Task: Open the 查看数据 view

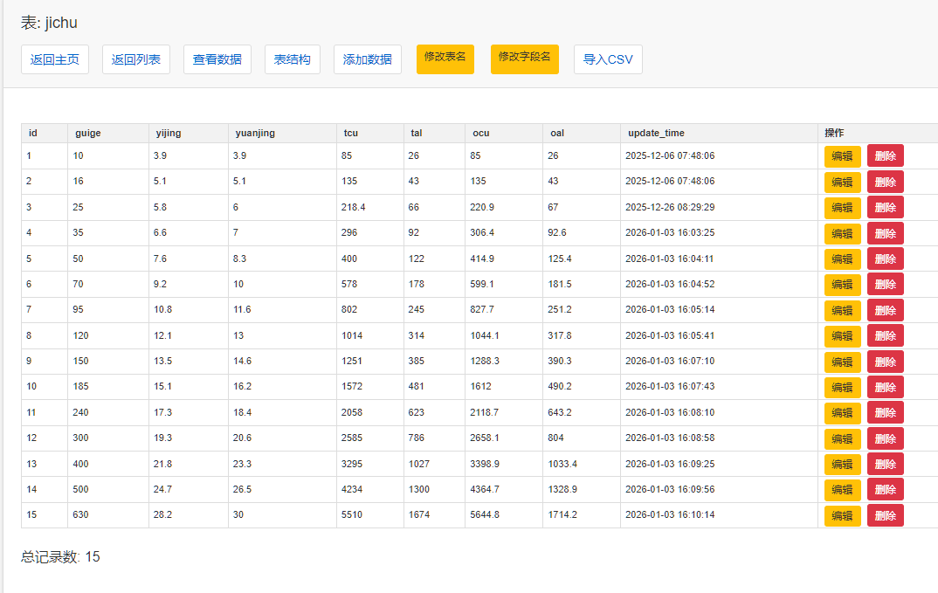Action: click(x=217, y=59)
